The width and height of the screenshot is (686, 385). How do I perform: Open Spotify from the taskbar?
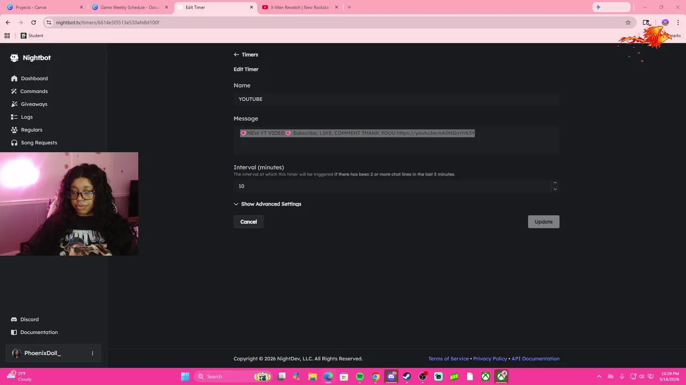tap(360, 376)
